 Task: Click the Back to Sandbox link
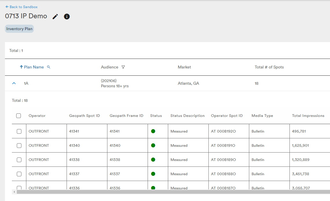pyautogui.click(x=21, y=7)
